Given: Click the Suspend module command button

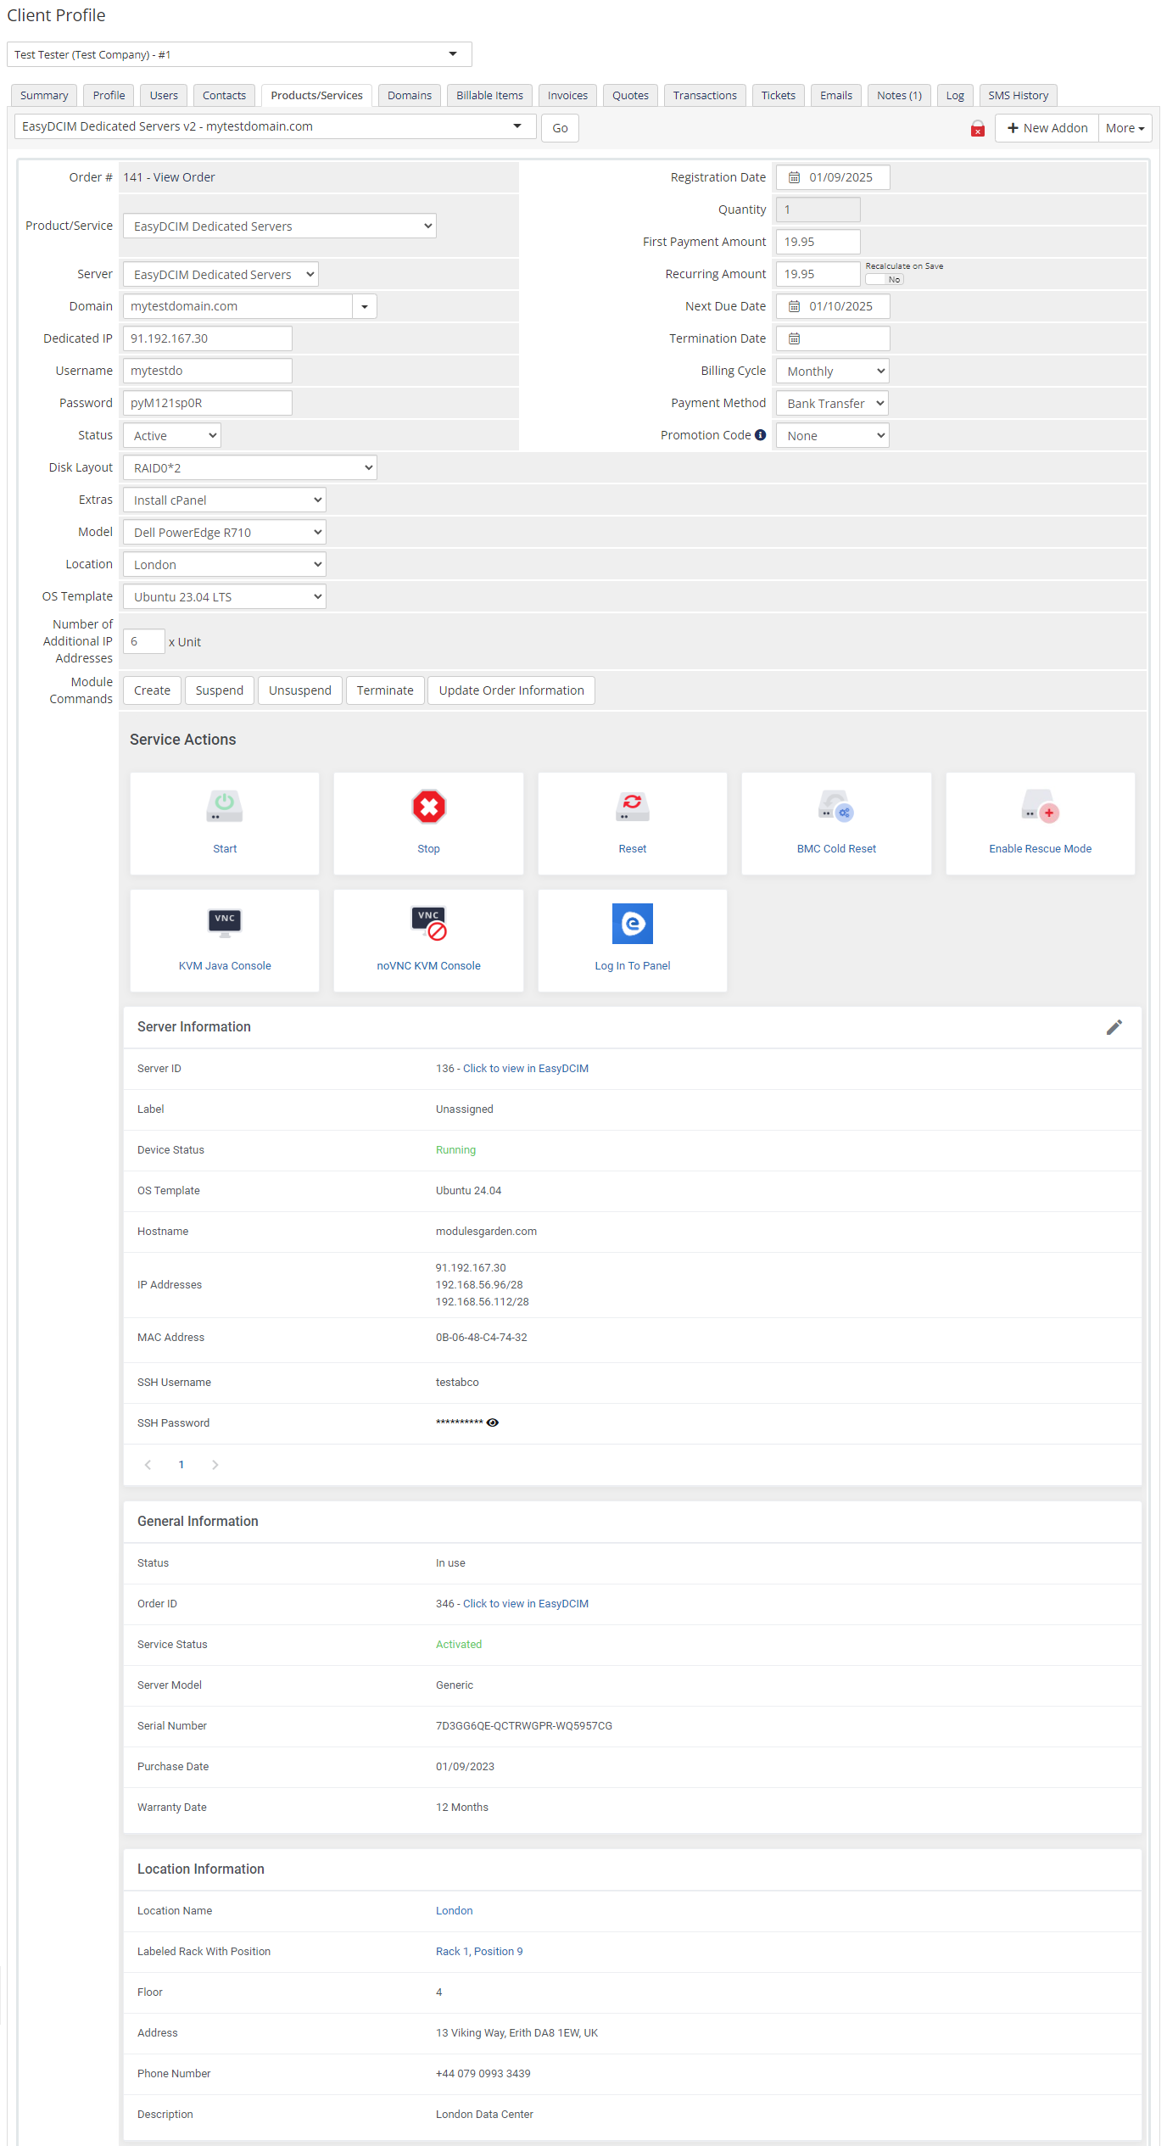Looking at the screenshot, I should click(x=220, y=690).
